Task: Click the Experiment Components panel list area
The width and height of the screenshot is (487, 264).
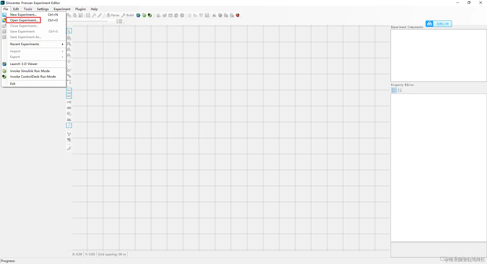Action: pyautogui.click(x=439, y=55)
